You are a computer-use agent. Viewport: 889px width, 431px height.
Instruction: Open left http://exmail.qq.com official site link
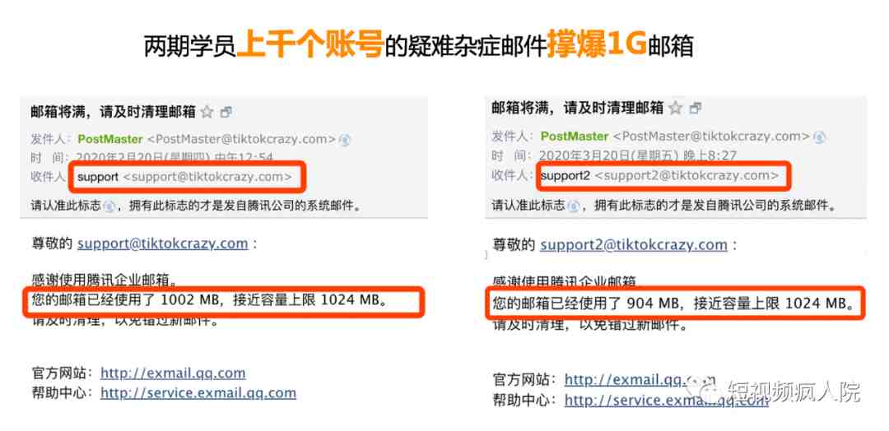(x=173, y=373)
